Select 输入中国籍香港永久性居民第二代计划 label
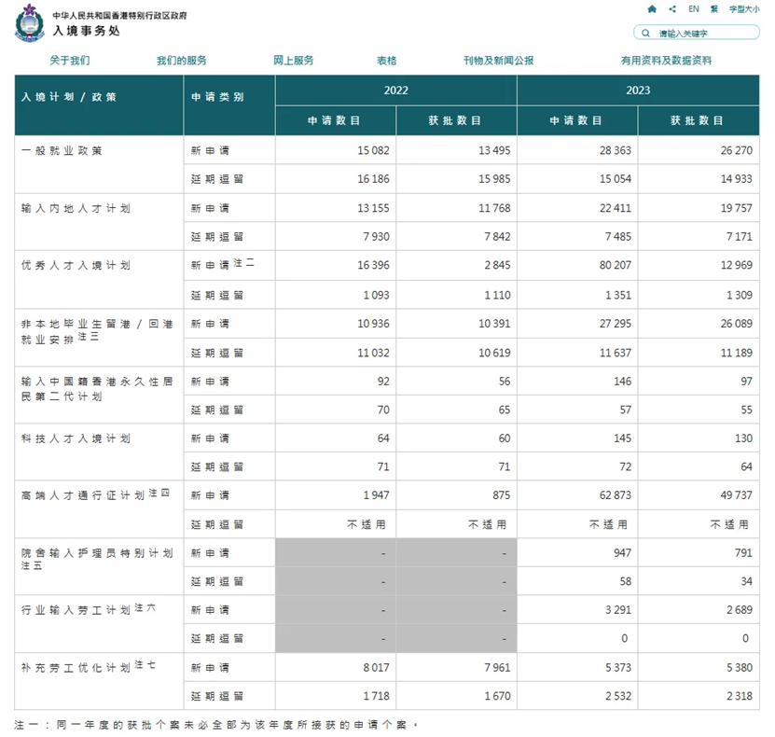Image resolution: width=775 pixels, height=737 pixels. click(97, 389)
